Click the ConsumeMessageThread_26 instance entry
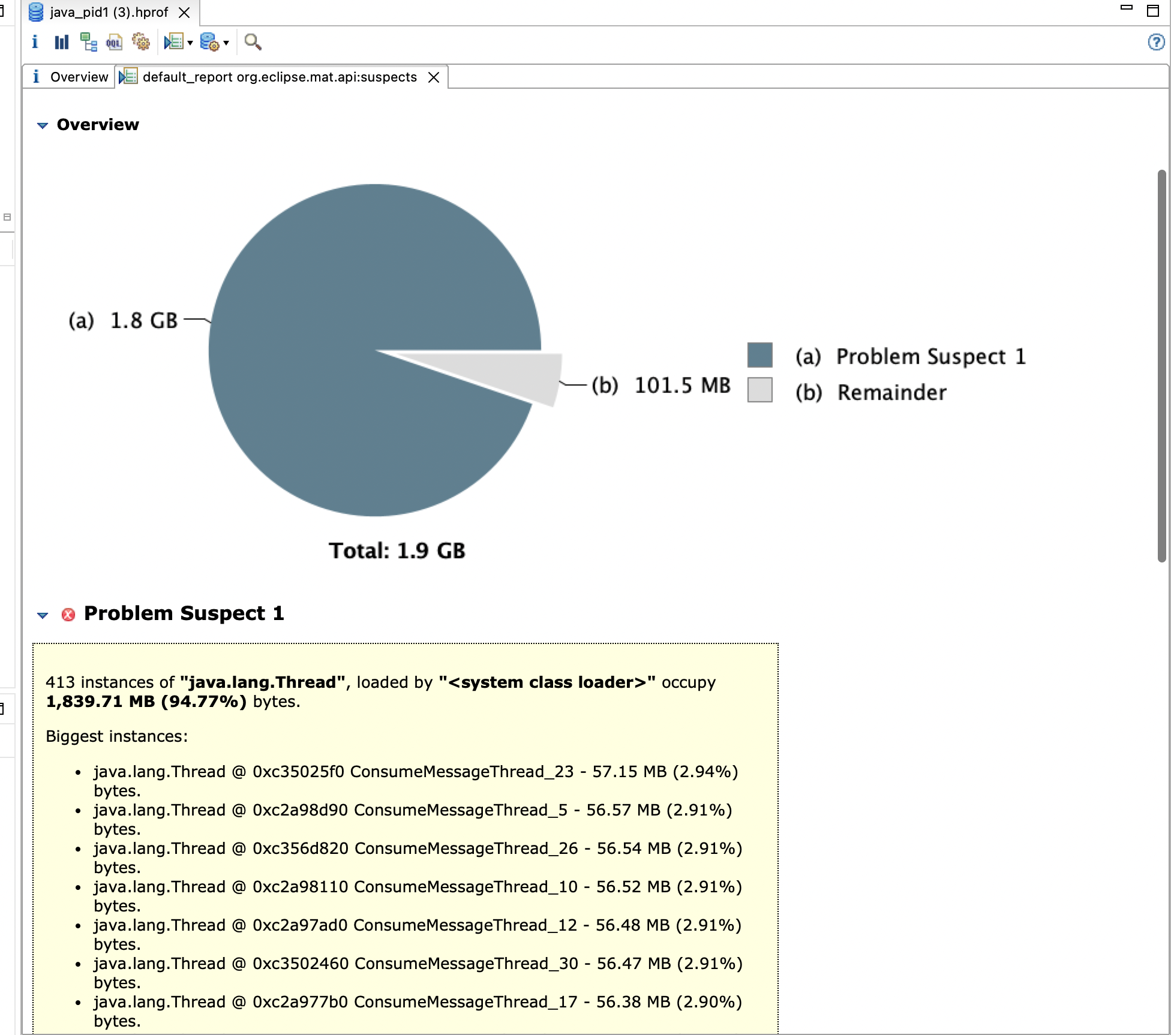Image resolution: width=1171 pixels, height=1035 pixels. [418, 858]
